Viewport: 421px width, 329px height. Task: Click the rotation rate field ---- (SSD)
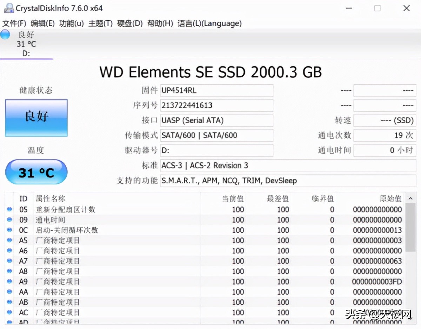[385, 120]
